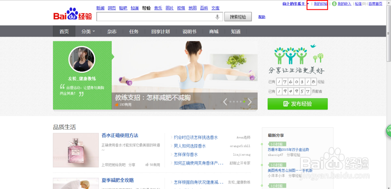Open 如何正确使用爽身香体产… article
This screenshot has width=391, height=189.
[198, 163]
